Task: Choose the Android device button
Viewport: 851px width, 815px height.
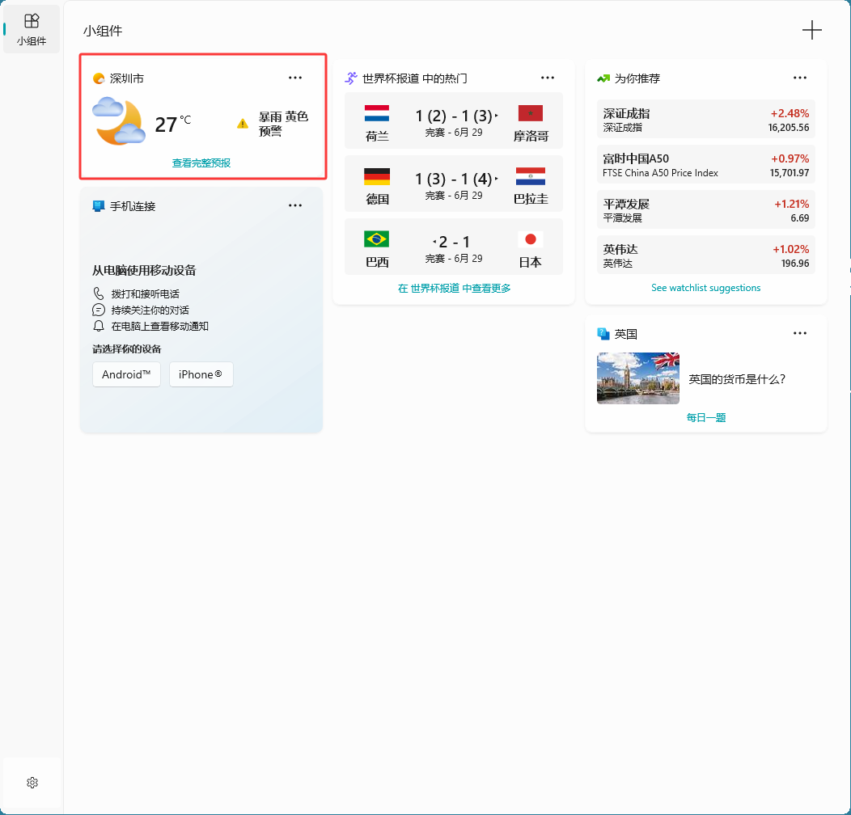Action: click(x=126, y=374)
